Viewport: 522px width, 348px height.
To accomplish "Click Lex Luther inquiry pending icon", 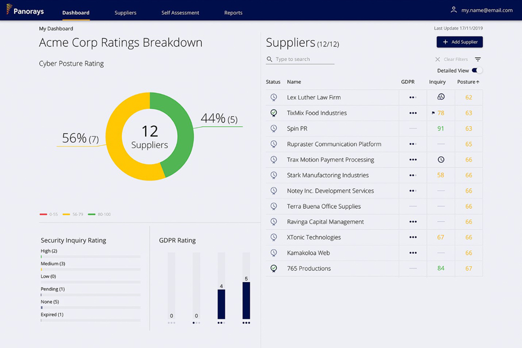I will click(x=440, y=97).
